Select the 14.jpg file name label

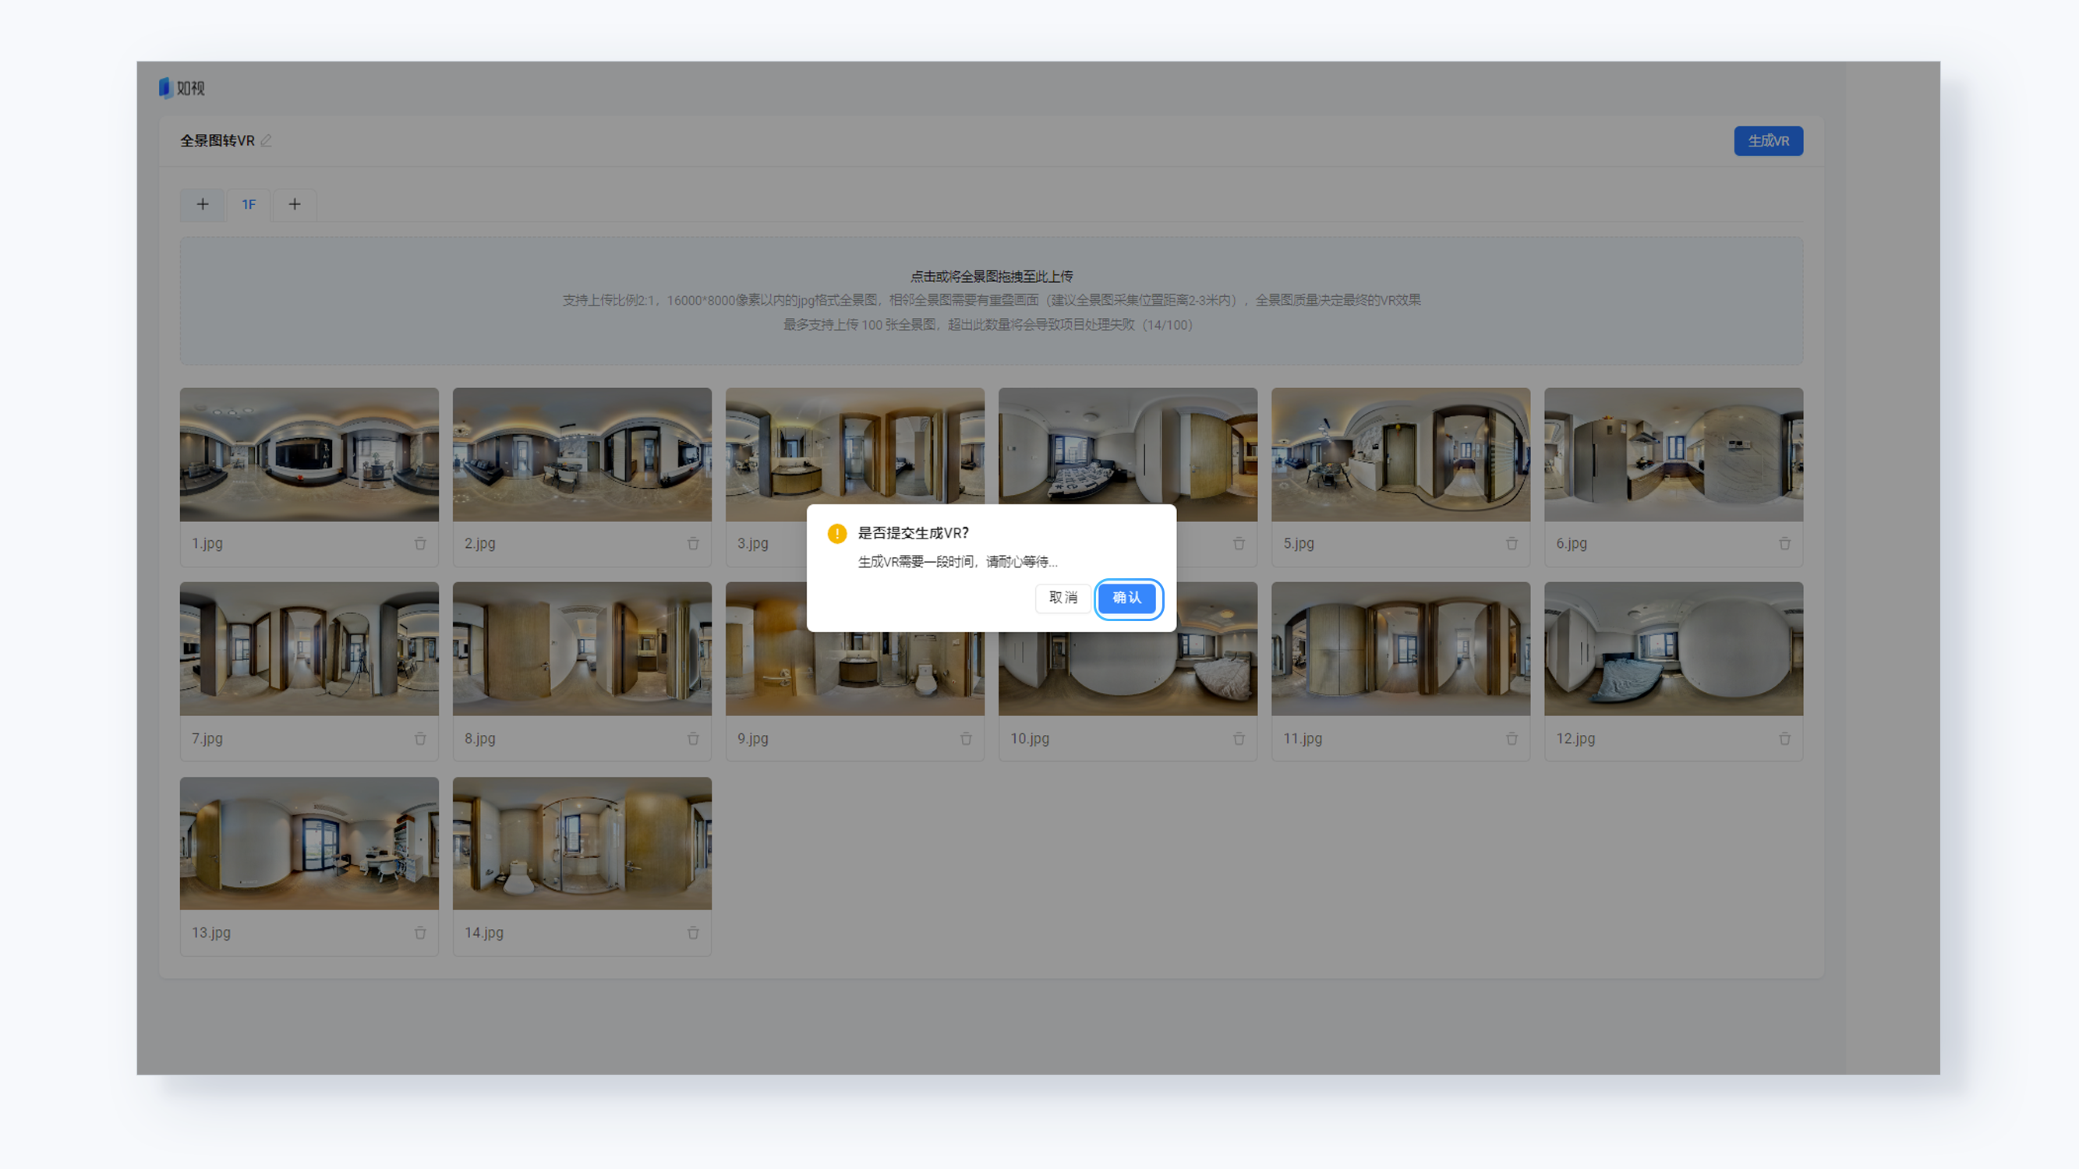coord(484,934)
